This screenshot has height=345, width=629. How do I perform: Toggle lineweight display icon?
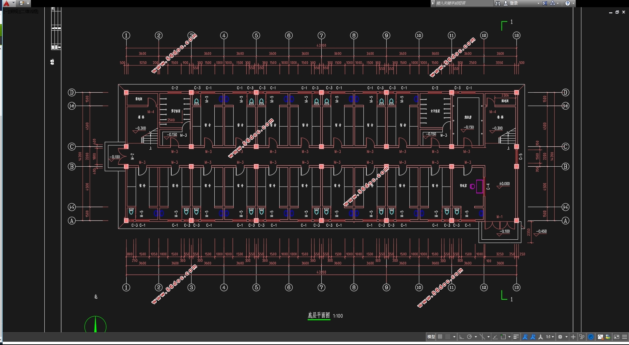pyautogui.click(x=516, y=337)
